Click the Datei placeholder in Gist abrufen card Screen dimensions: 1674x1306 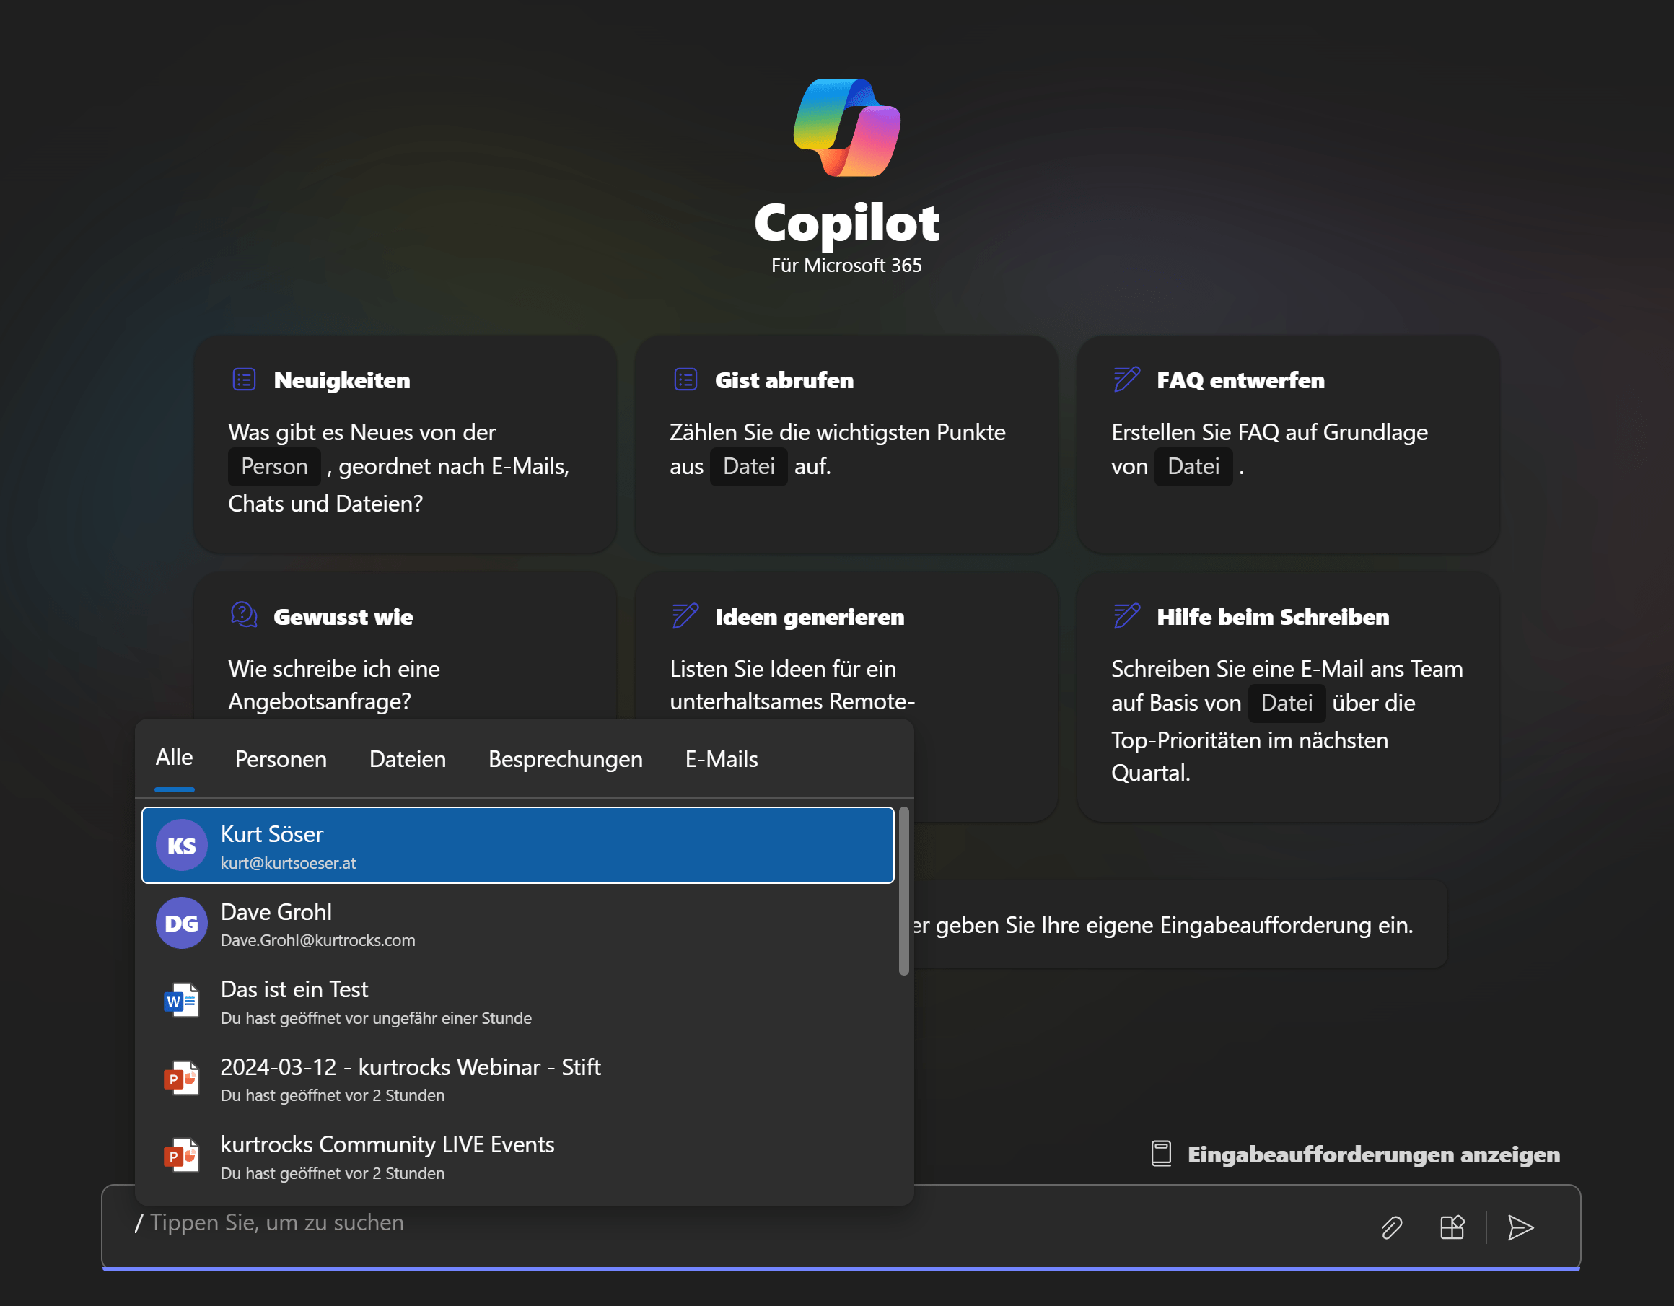point(749,466)
